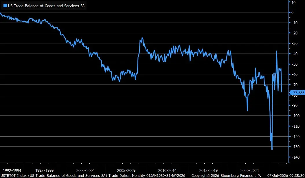Click the blue legend color swatch
The height and width of the screenshot is (178, 305).
pos(5,6)
